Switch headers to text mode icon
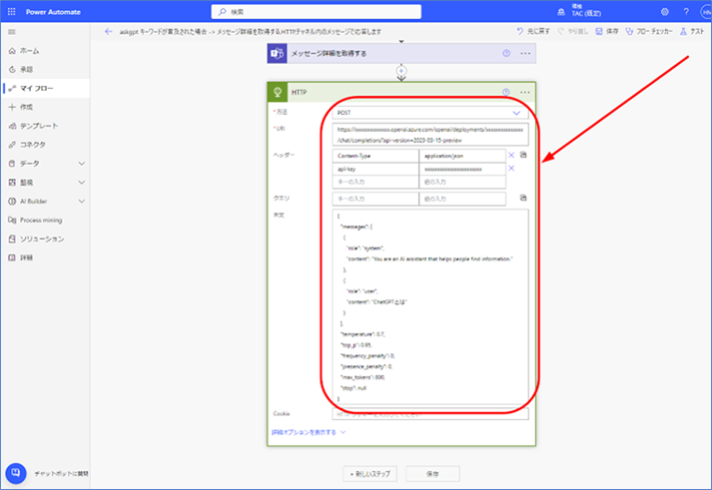 523,155
